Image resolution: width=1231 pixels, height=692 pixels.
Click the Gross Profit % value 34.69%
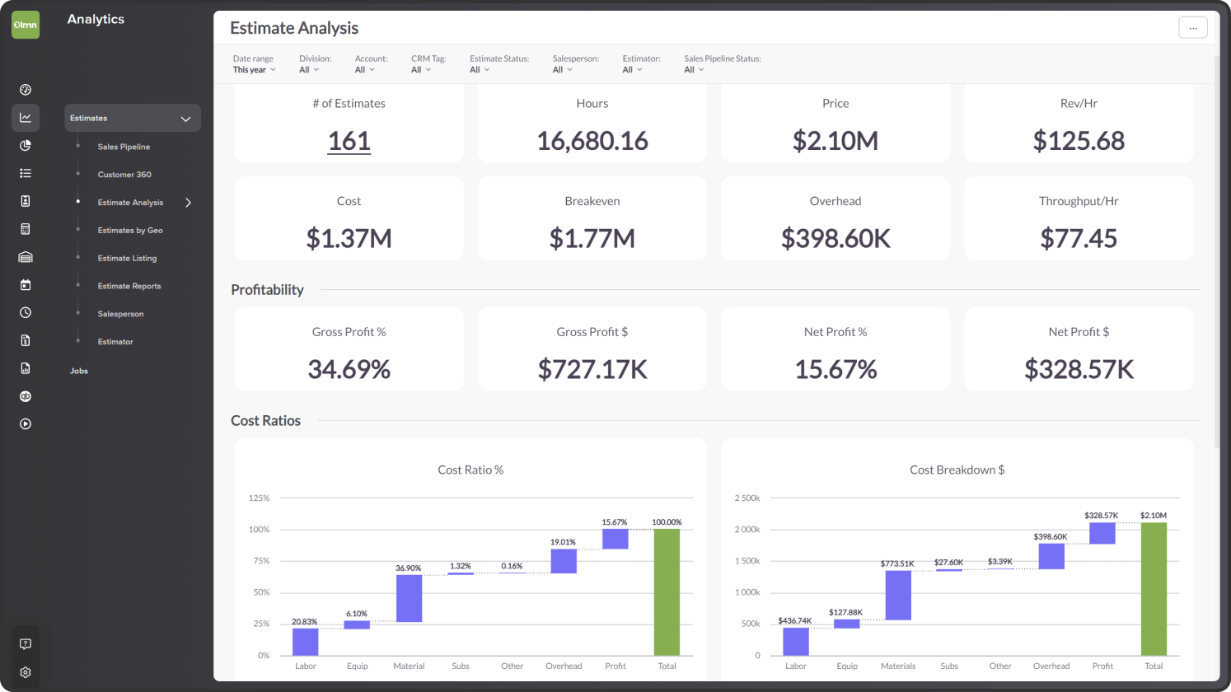349,369
